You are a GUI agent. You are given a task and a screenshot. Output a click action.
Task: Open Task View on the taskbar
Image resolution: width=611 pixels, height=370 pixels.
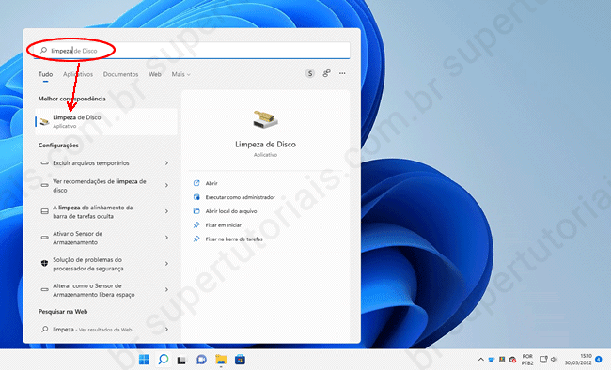pyautogui.click(x=181, y=360)
